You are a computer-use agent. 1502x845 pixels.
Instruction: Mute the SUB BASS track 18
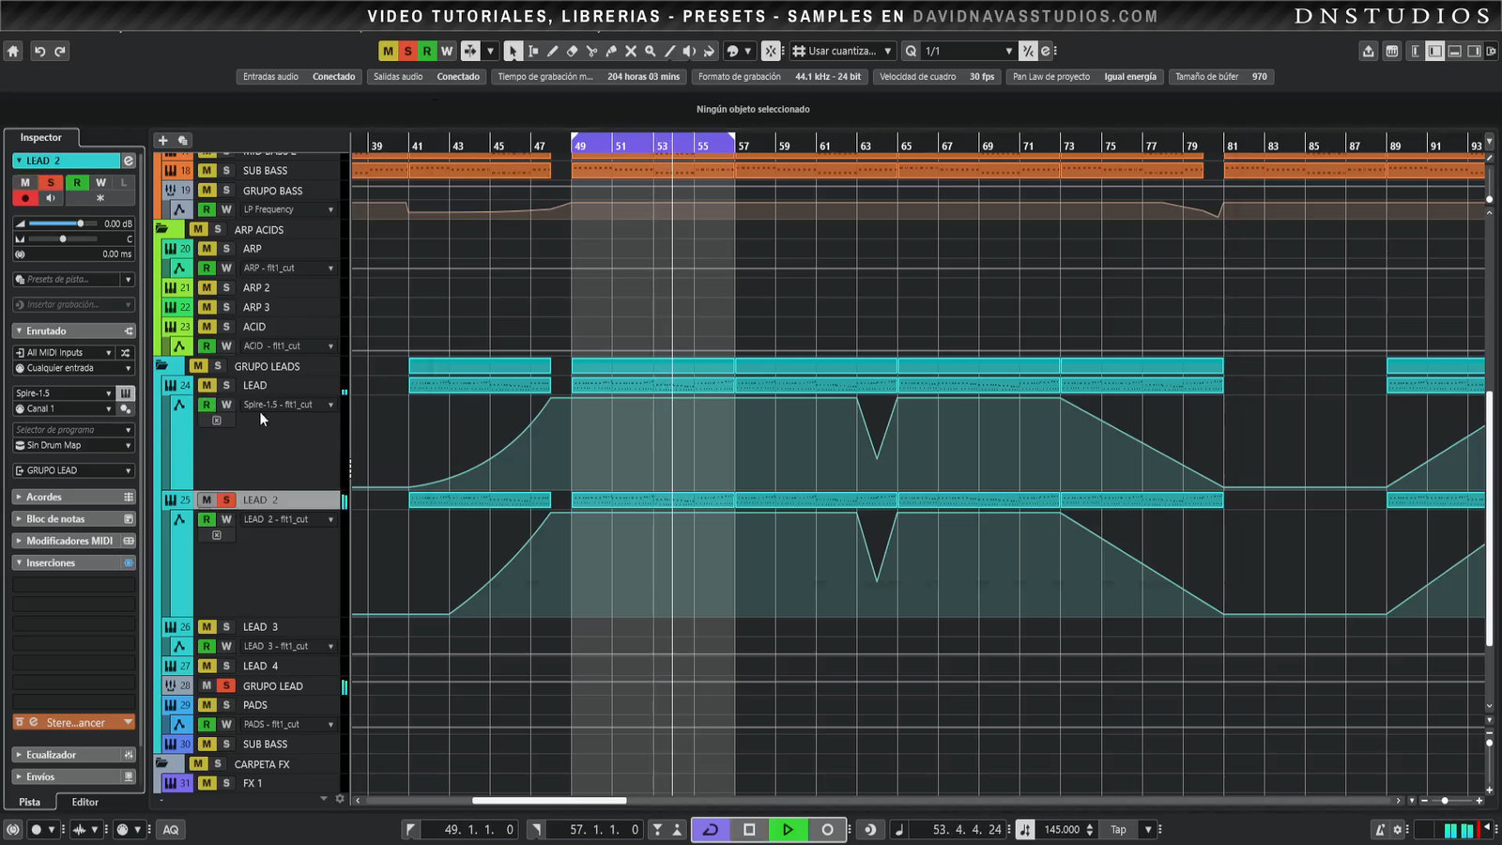pyautogui.click(x=207, y=171)
